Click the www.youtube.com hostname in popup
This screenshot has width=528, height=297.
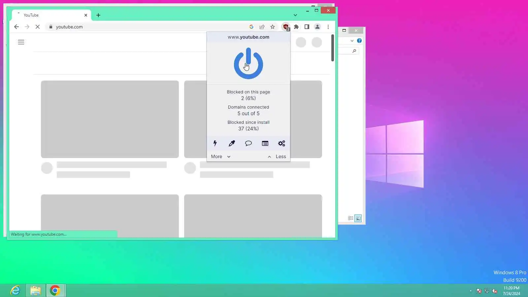click(x=248, y=37)
